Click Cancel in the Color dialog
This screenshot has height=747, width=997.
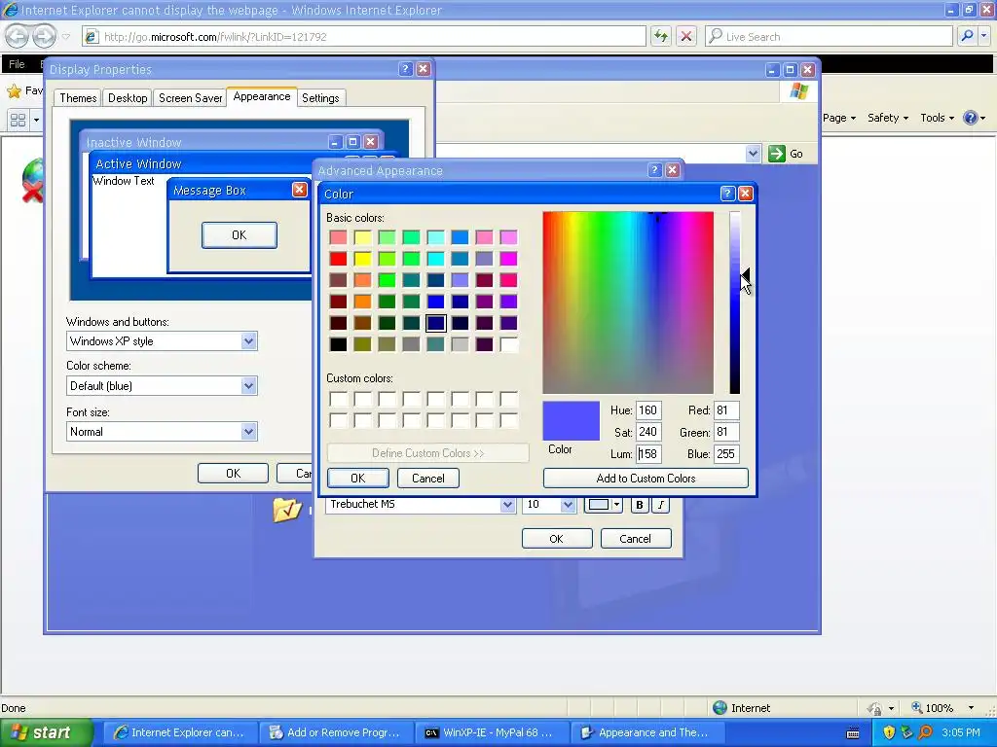coord(428,479)
